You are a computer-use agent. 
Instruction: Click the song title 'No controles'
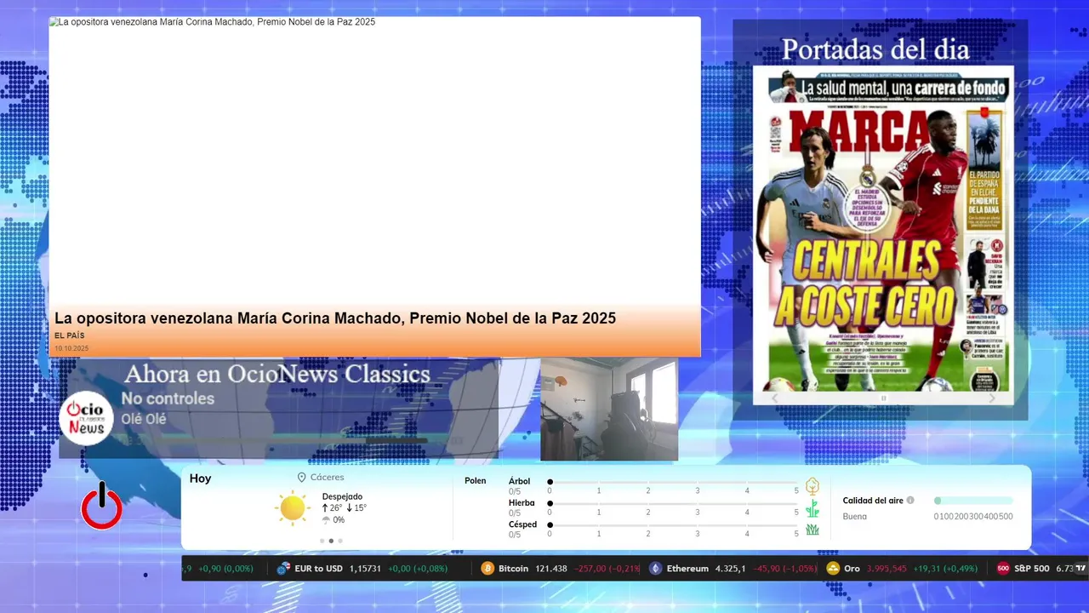[x=168, y=398]
